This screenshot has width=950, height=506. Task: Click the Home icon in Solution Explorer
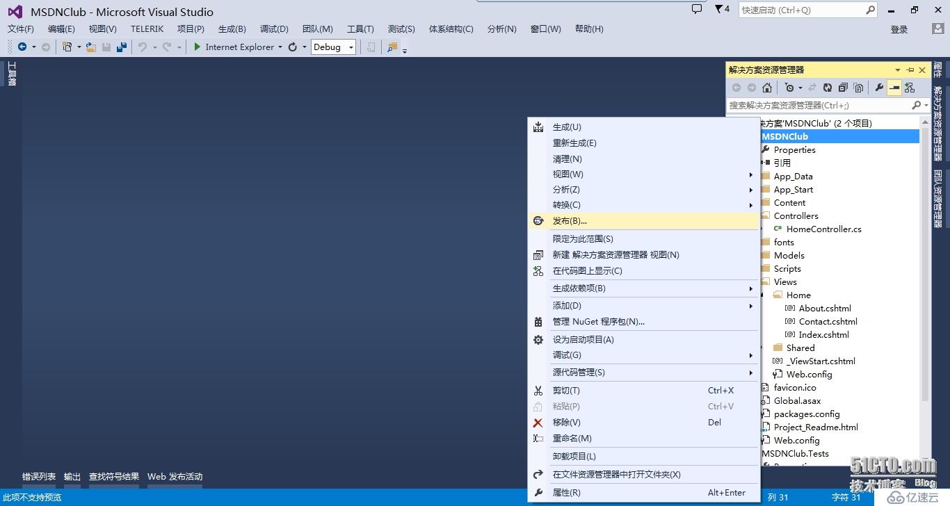coord(767,88)
